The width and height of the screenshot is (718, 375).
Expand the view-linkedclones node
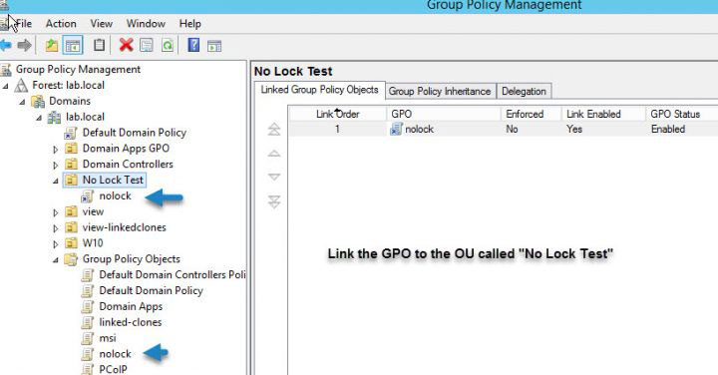coord(56,228)
